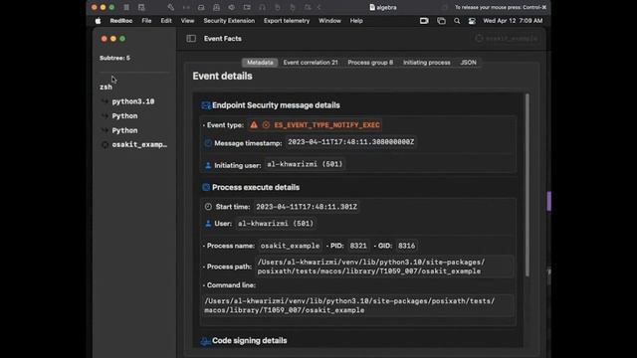This screenshot has height=358, width=637.
Task: Open the Window menu
Action: pos(329,21)
